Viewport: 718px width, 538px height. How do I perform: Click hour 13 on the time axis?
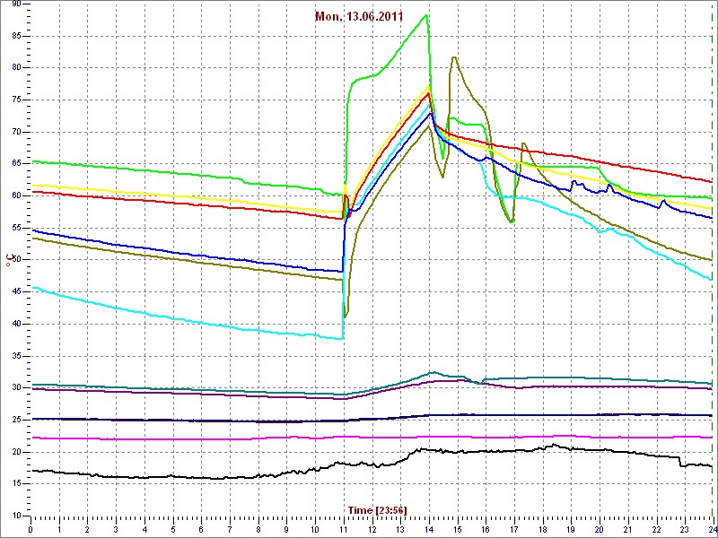(400, 529)
